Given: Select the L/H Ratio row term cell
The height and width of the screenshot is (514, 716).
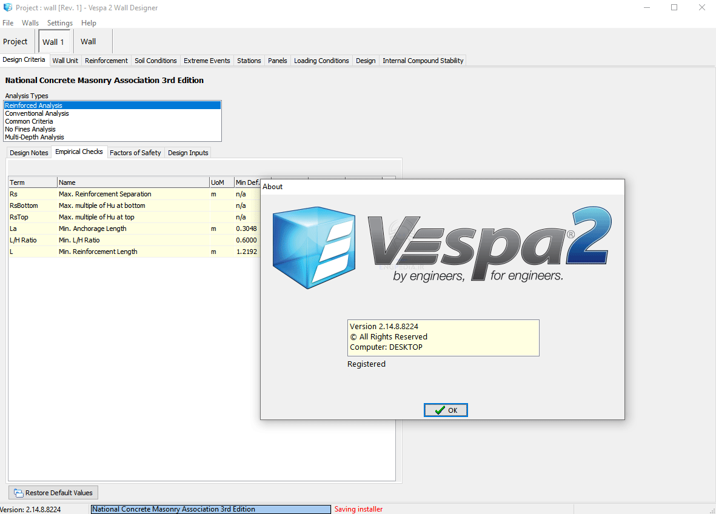Looking at the screenshot, I should coord(33,240).
